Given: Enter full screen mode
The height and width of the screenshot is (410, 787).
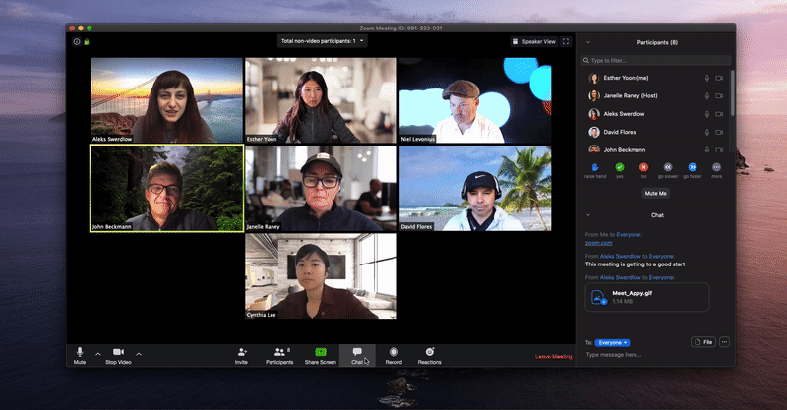Looking at the screenshot, I should pos(566,41).
